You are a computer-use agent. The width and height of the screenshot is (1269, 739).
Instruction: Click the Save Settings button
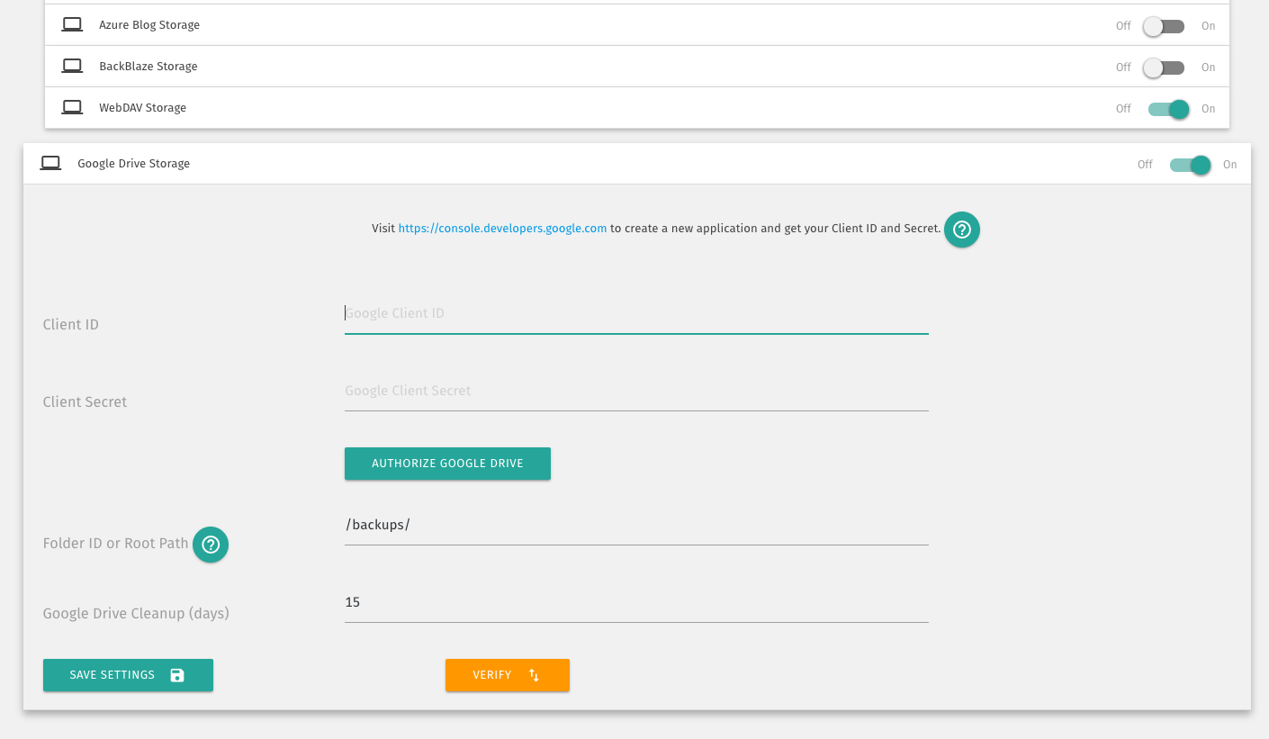(128, 675)
